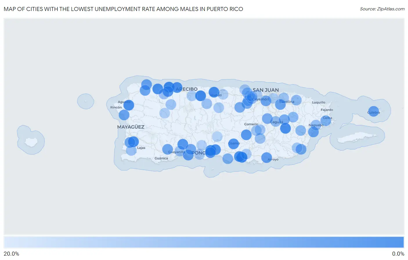Click the Lajas map label

141,148
